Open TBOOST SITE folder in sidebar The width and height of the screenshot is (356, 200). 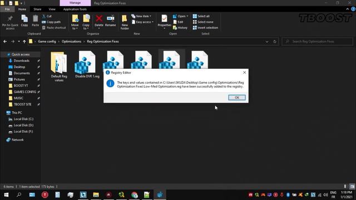(22, 104)
